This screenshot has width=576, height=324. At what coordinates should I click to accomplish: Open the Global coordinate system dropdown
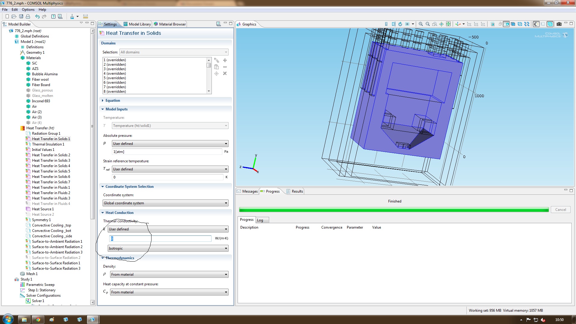coord(166,203)
